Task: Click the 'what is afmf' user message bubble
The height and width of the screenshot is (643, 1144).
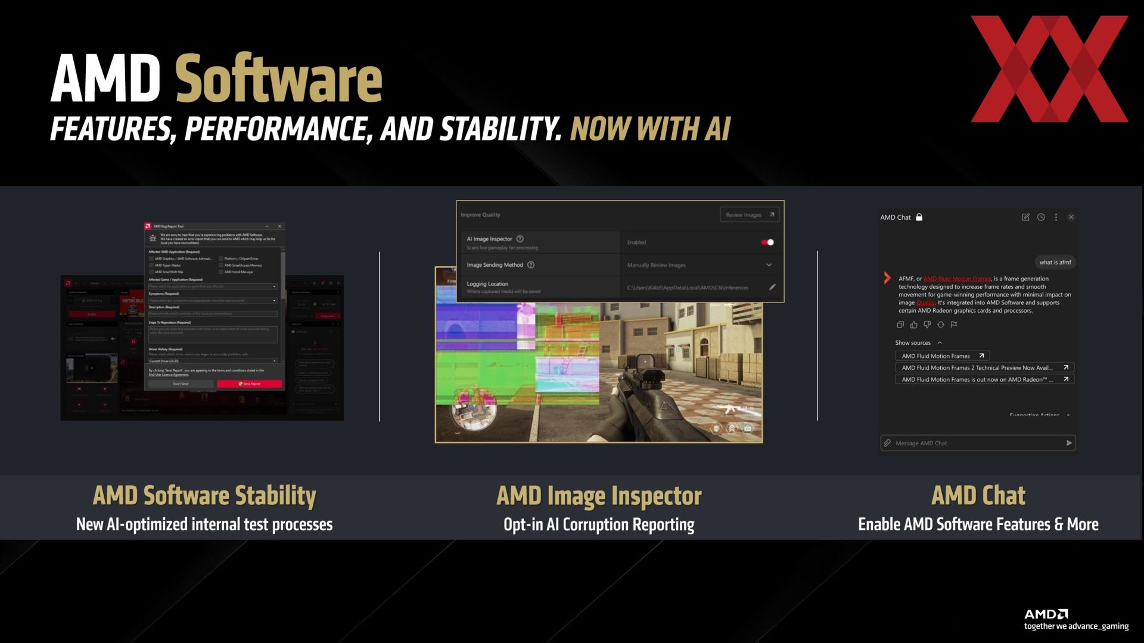Action: [1055, 262]
